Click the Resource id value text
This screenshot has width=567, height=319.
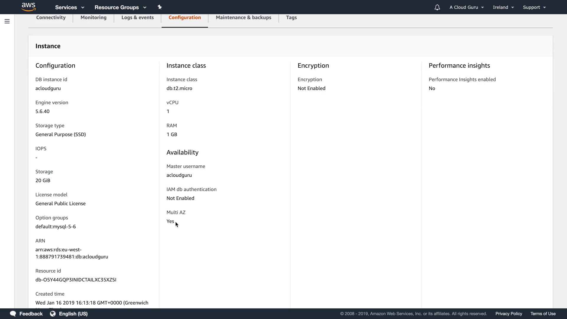pyautogui.click(x=76, y=280)
